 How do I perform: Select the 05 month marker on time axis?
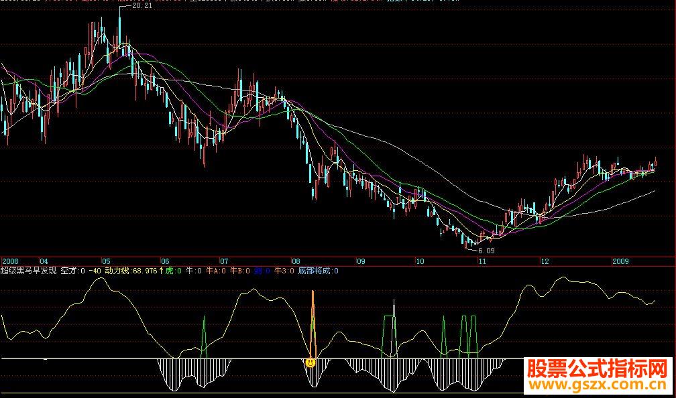(x=107, y=261)
